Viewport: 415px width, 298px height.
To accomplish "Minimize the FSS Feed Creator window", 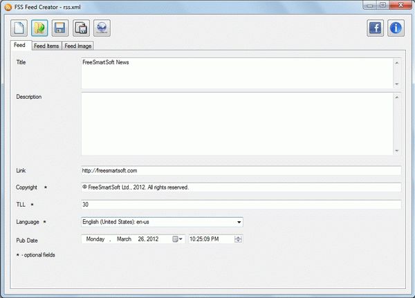I will click(370, 6).
